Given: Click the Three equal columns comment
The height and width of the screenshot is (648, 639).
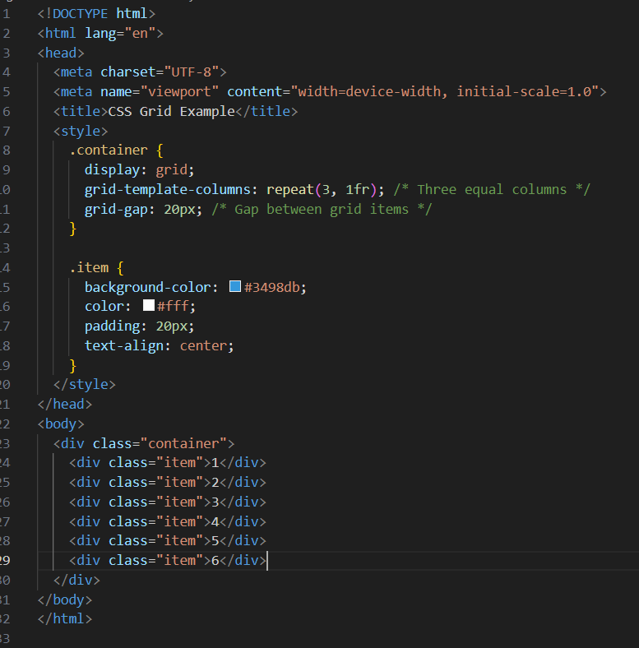Looking at the screenshot, I should (x=492, y=190).
